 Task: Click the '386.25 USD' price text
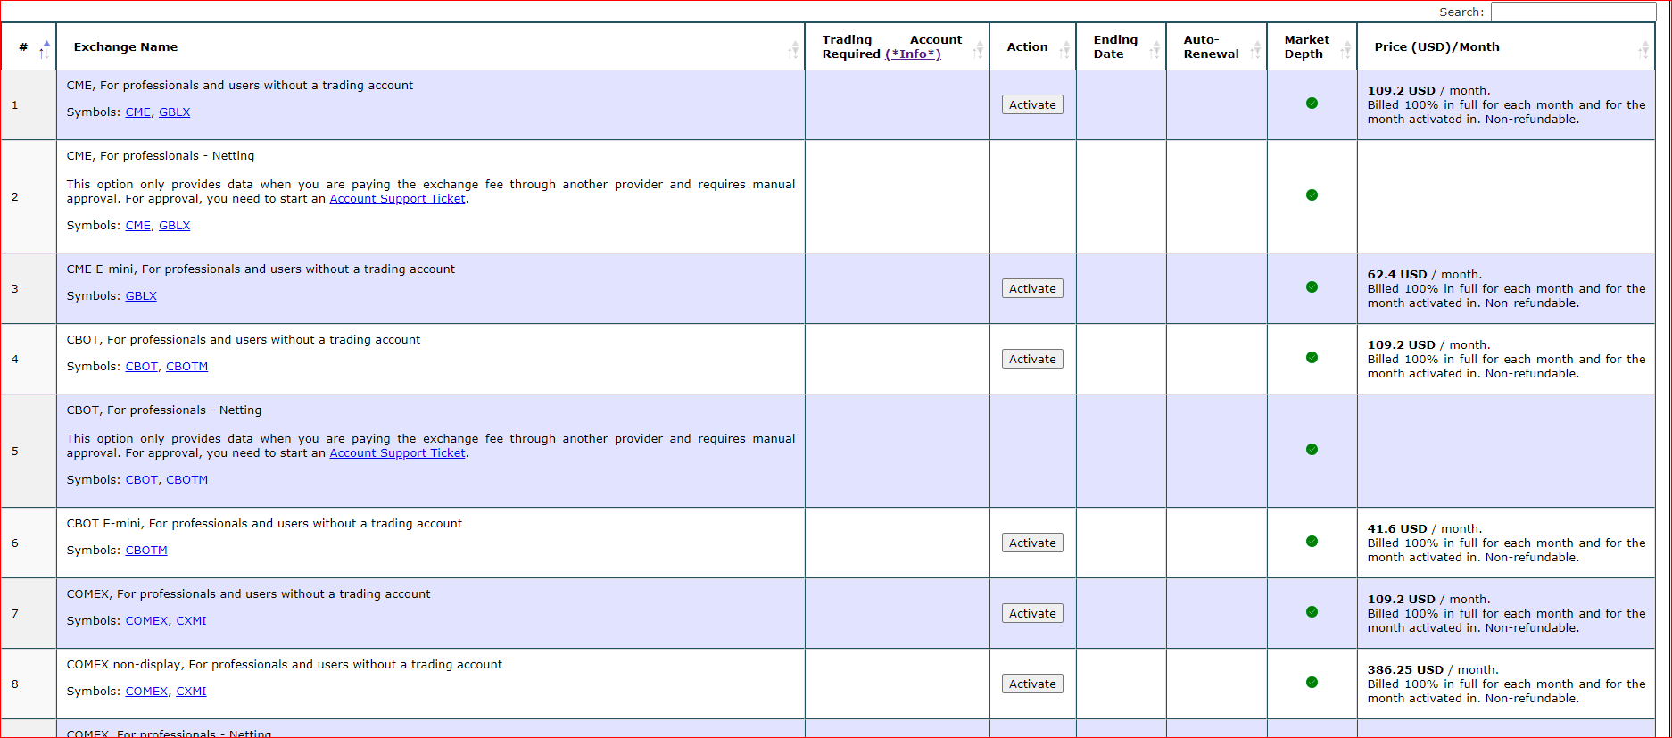pos(1405,670)
